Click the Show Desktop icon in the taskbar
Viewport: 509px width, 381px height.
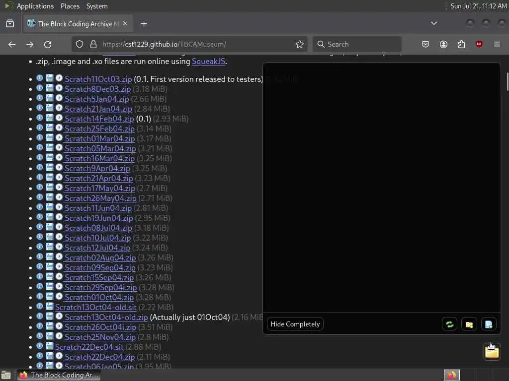[6, 376]
